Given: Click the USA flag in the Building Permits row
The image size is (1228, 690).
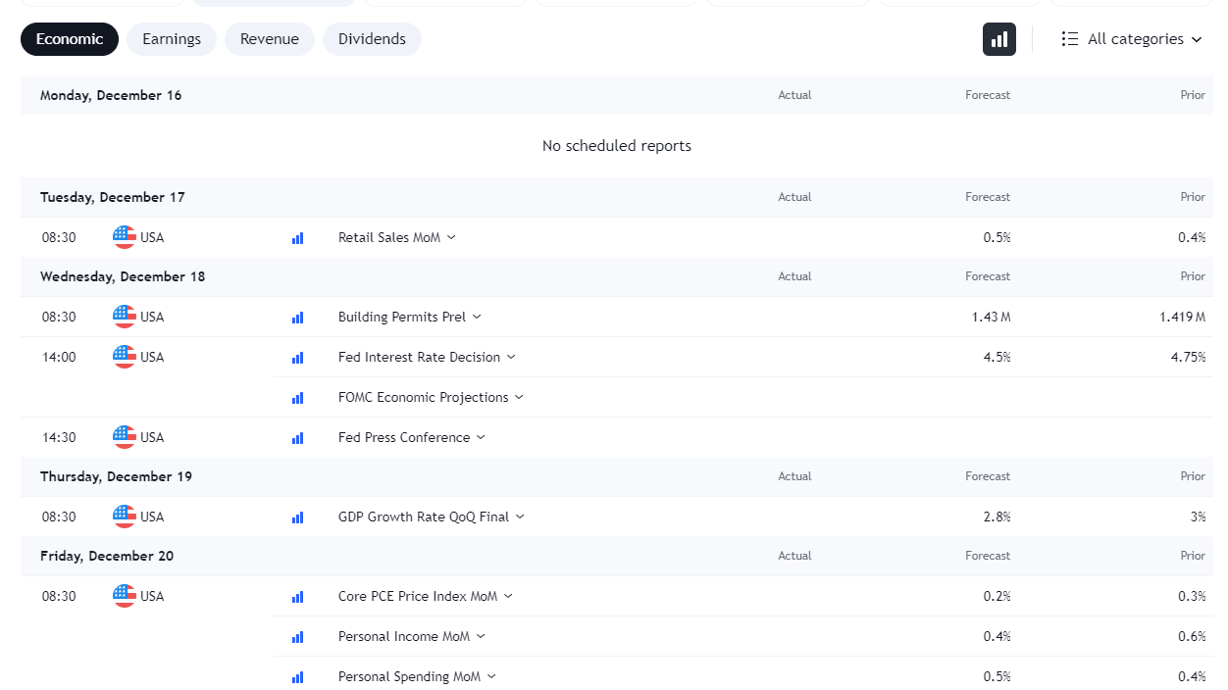Looking at the screenshot, I should coord(125,317).
